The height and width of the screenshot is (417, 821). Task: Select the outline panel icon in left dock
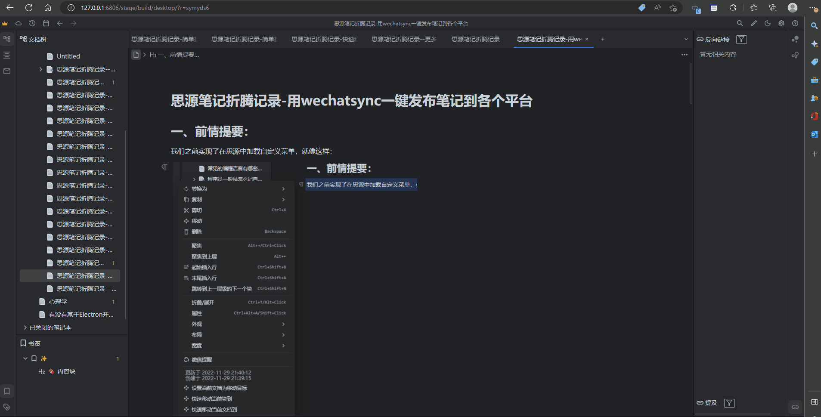[6, 55]
